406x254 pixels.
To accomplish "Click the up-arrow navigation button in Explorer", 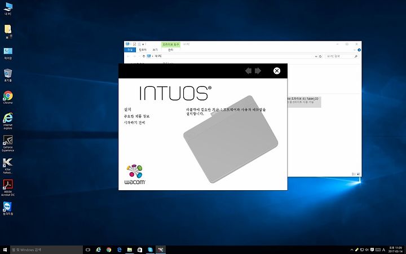I will coord(144,56).
